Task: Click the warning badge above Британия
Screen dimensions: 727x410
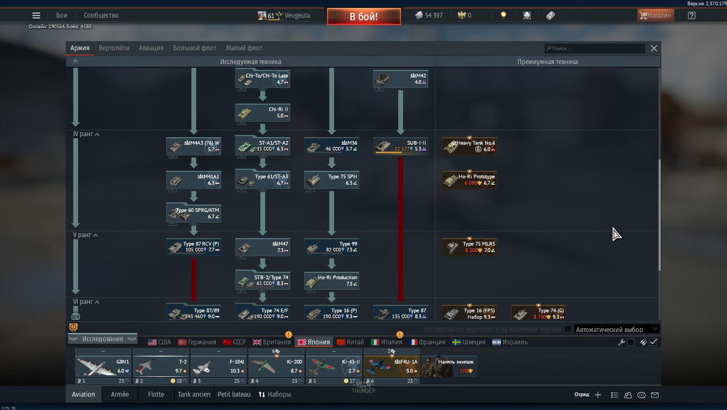Action: pos(289,335)
